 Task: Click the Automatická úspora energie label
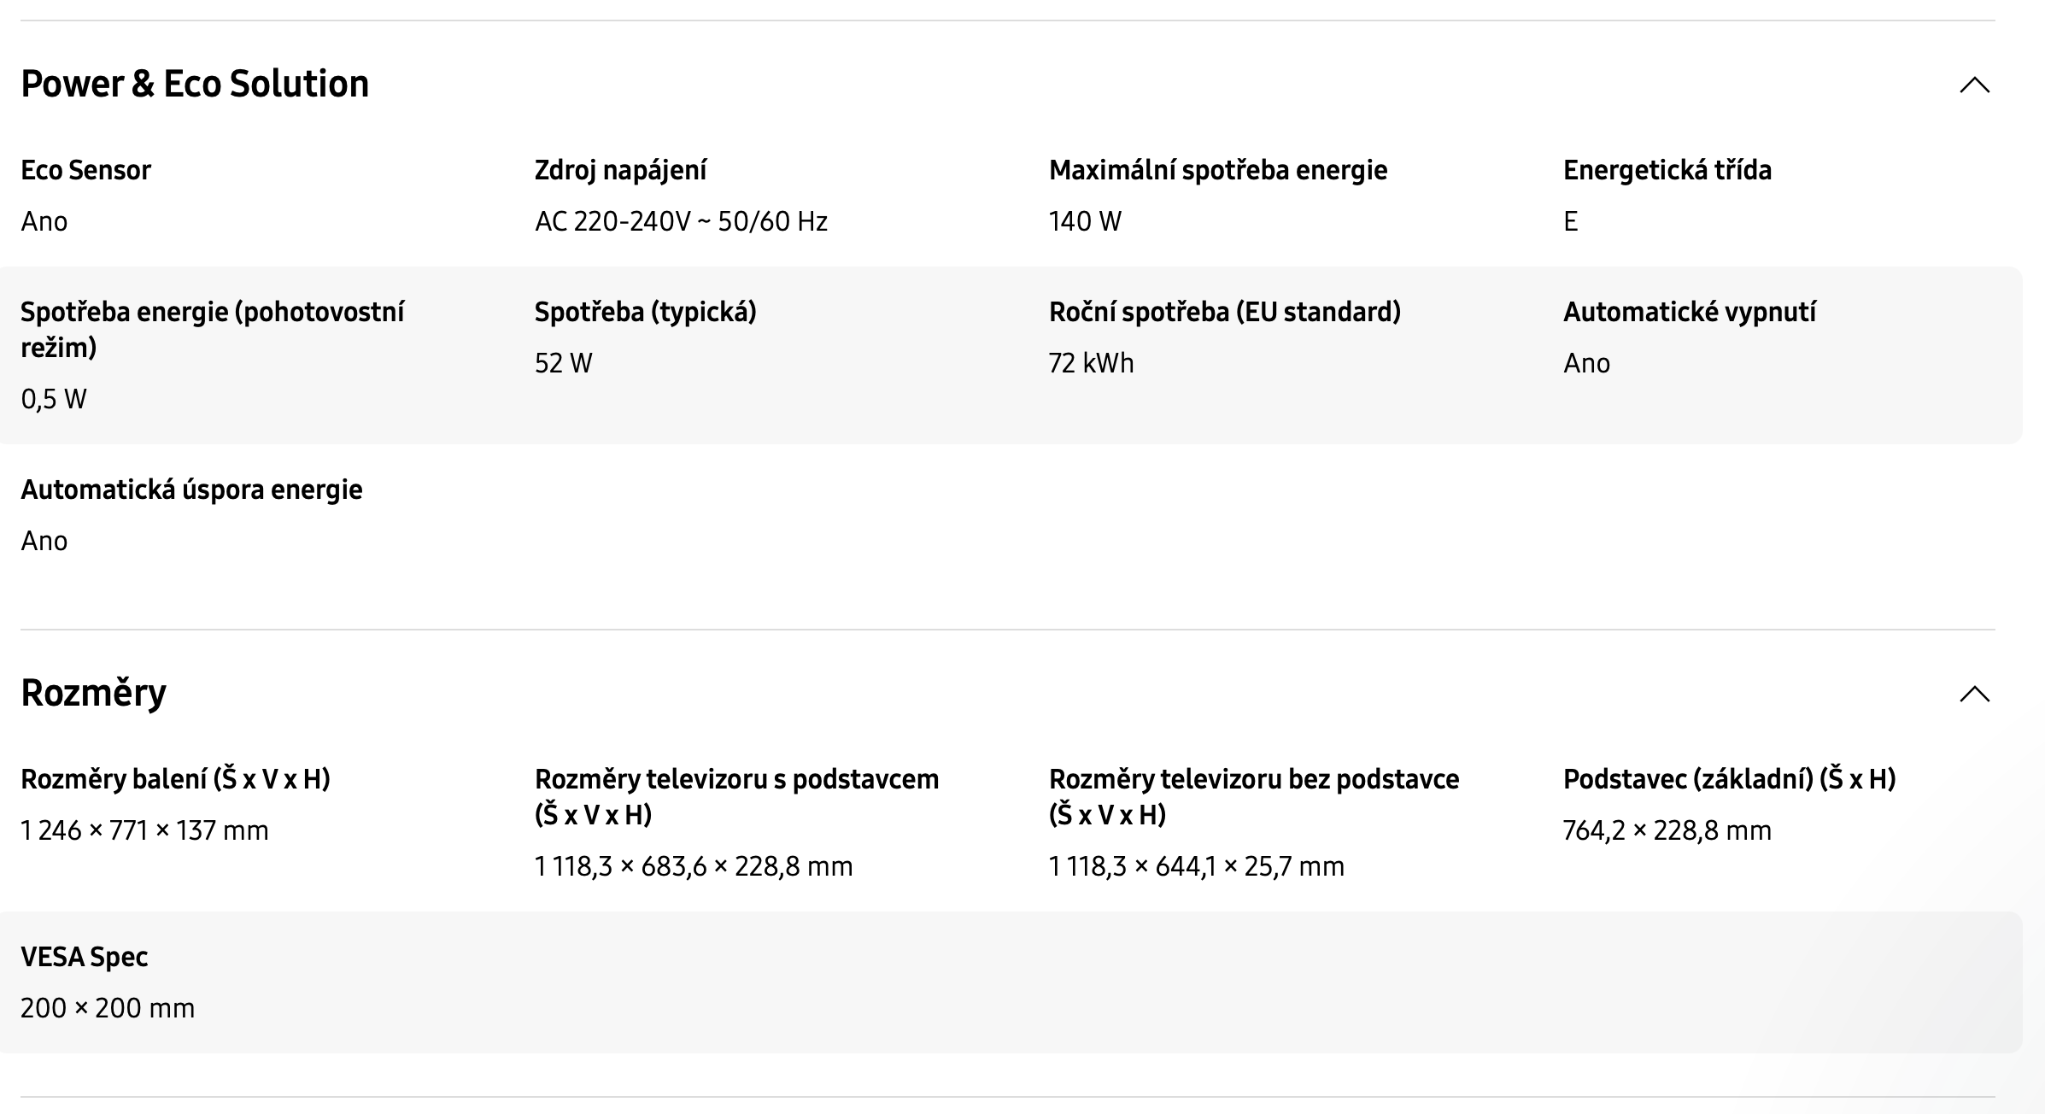click(191, 490)
